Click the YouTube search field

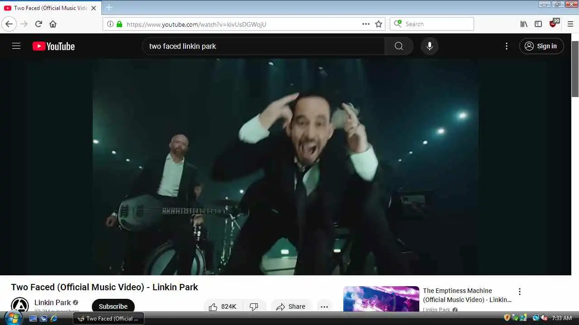[263, 46]
